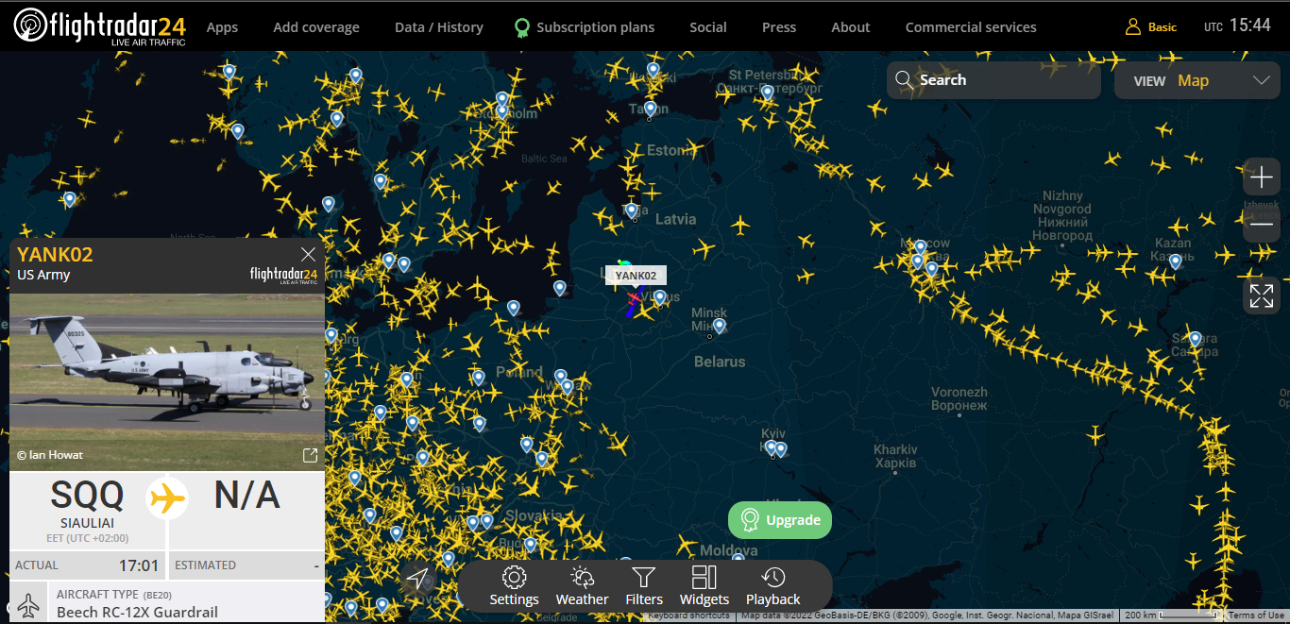Screen dimensions: 1290x624
Task: Click the Basic account user icon
Action: click(x=1133, y=26)
